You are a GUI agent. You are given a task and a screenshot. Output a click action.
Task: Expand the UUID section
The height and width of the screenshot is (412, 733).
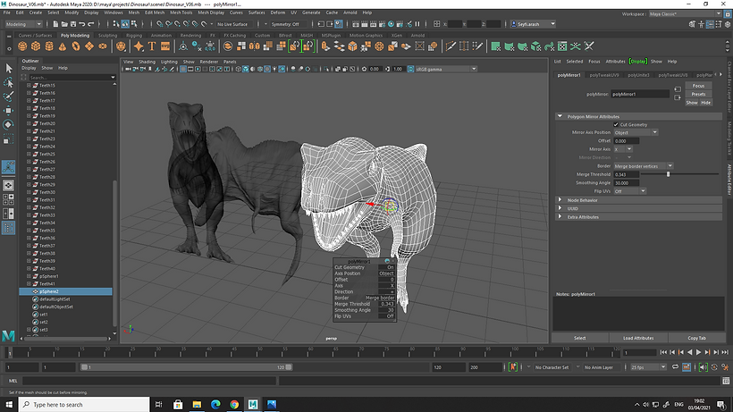tap(560, 208)
